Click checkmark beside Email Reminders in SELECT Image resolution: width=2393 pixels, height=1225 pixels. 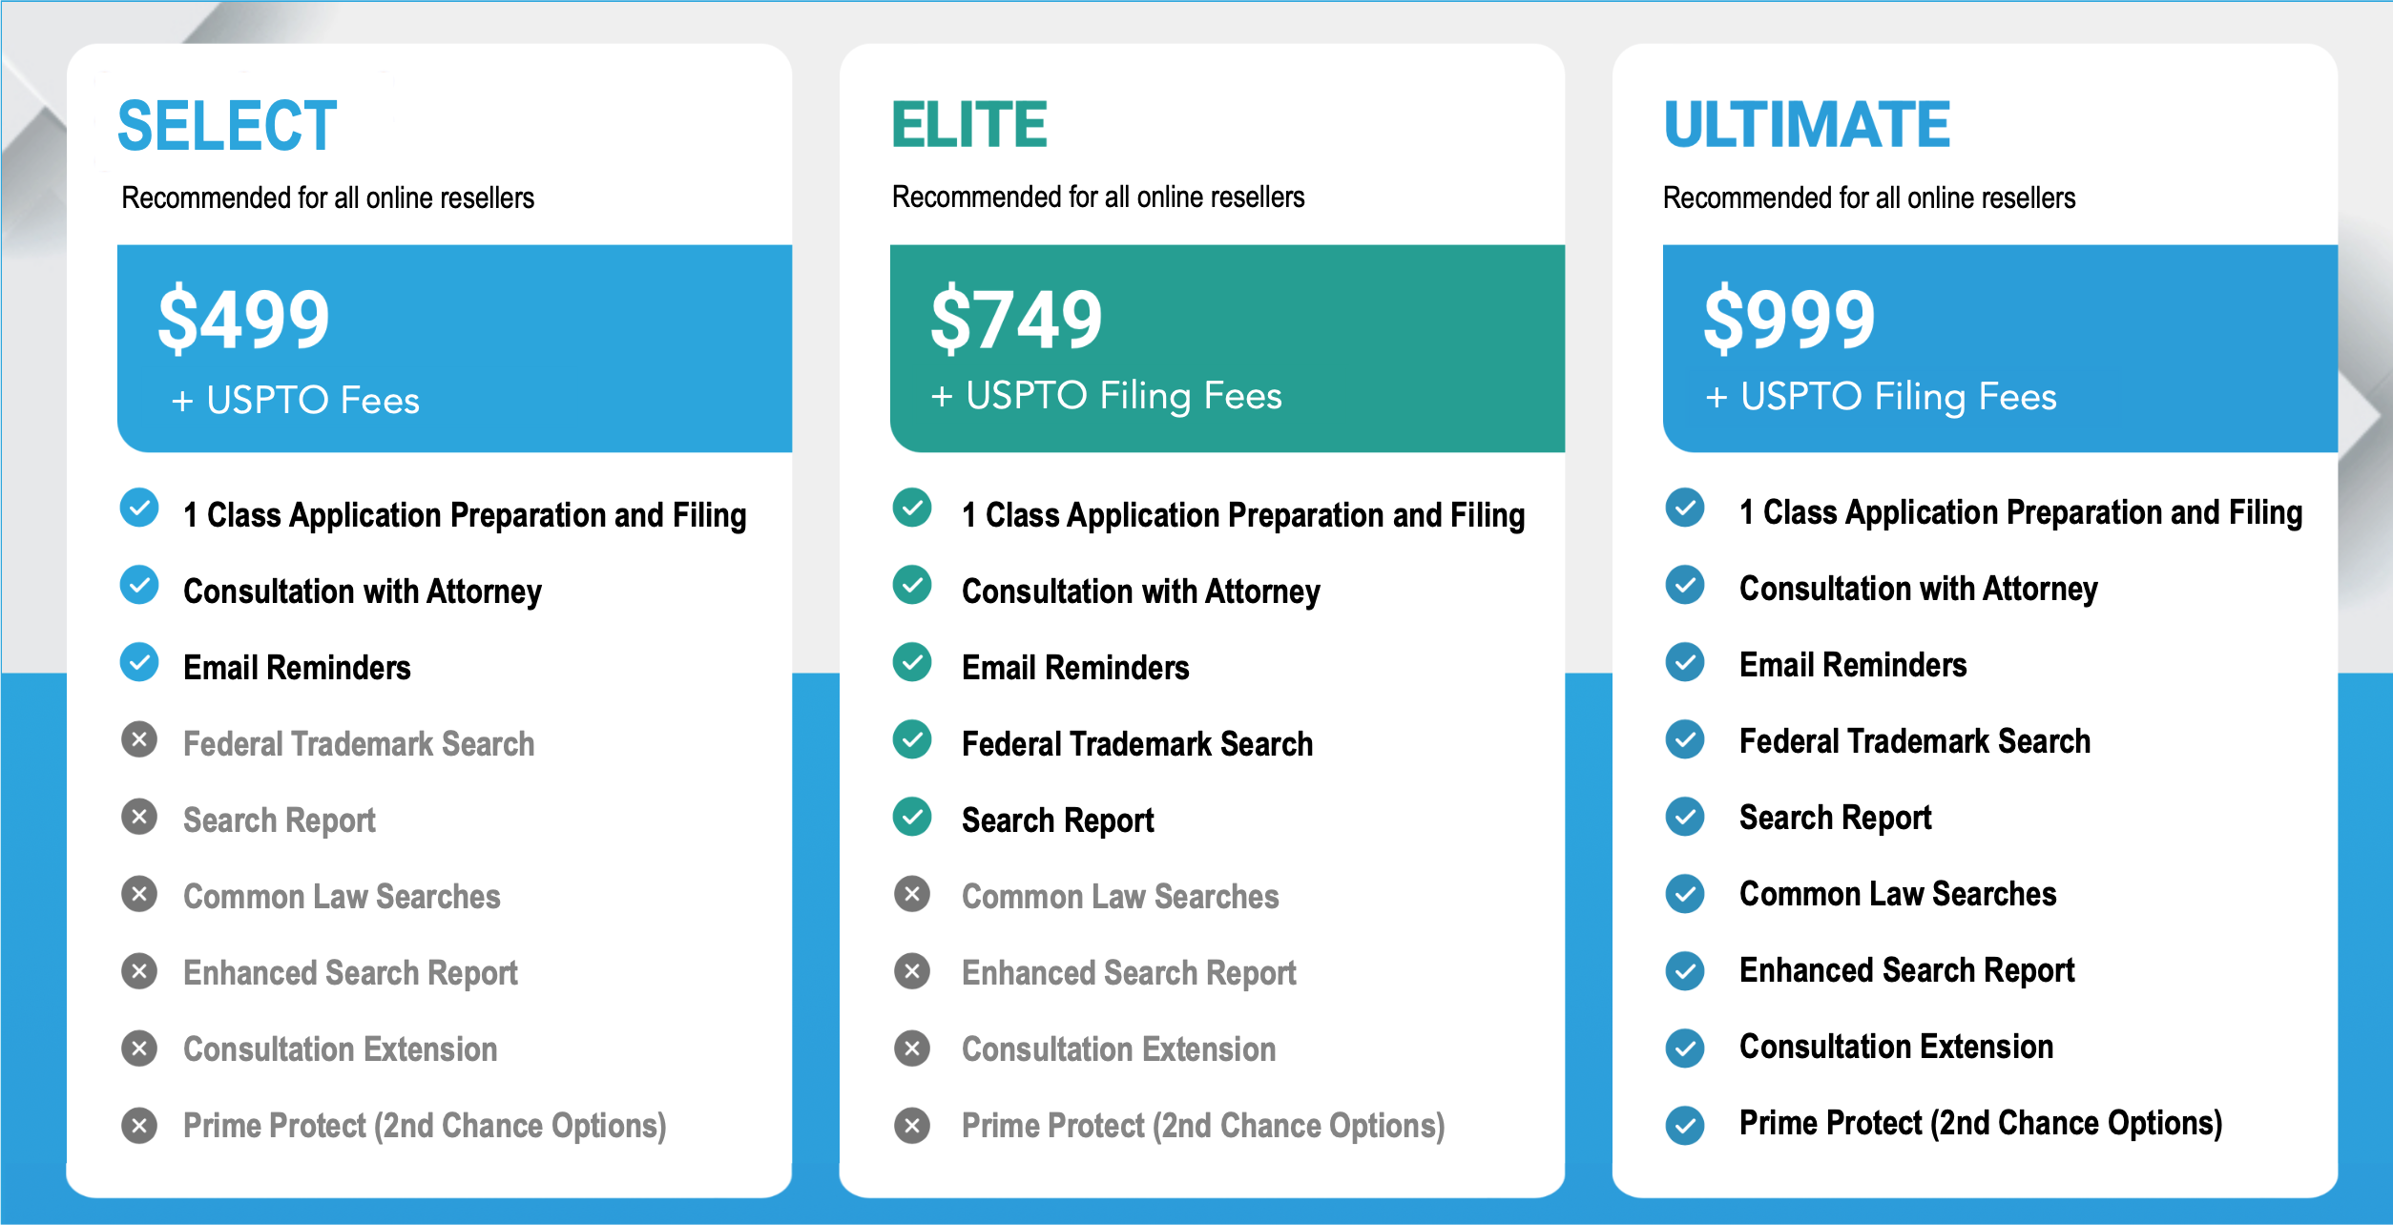pyautogui.click(x=139, y=662)
